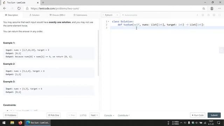Viewport: 224px width, 126px height.
Task: Switch to the Description tab
Action: (12, 15)
